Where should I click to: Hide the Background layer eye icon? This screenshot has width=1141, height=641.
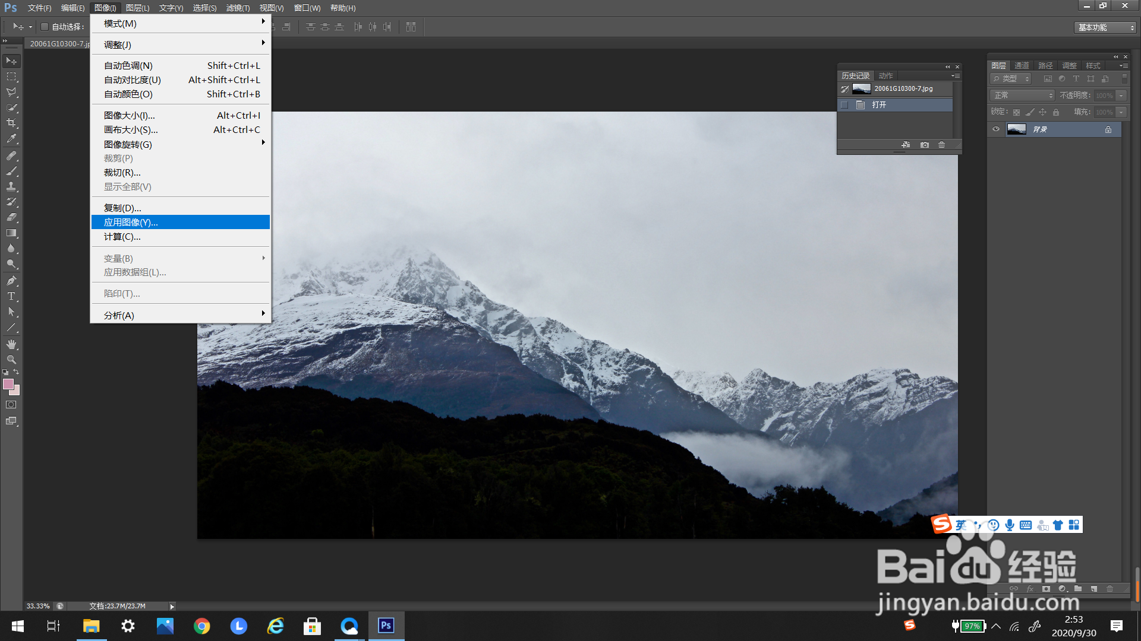pyautogui.click(x=996, y=129)
